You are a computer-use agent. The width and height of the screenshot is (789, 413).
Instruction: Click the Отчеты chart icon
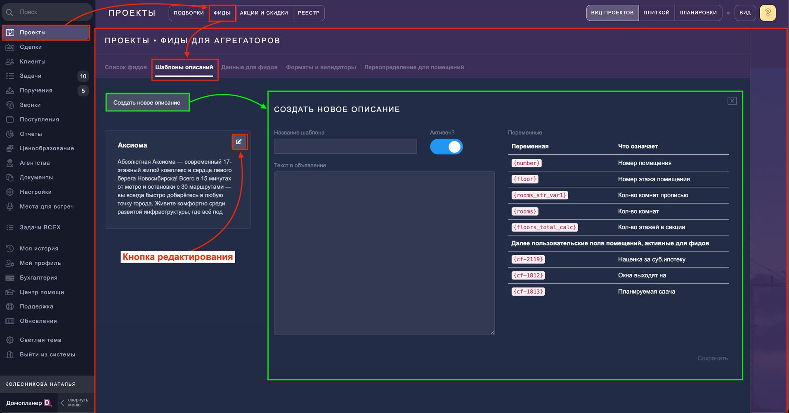10,134
